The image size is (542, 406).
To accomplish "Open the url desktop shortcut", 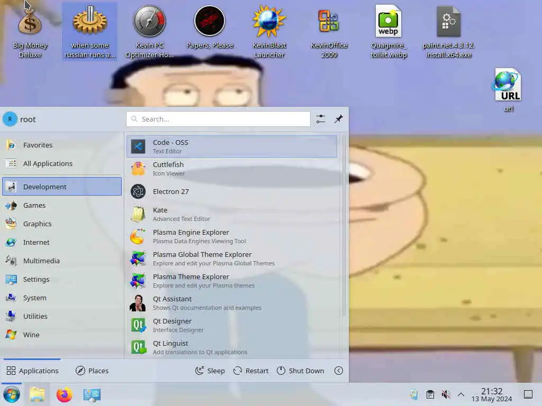I will coord(508,90).
